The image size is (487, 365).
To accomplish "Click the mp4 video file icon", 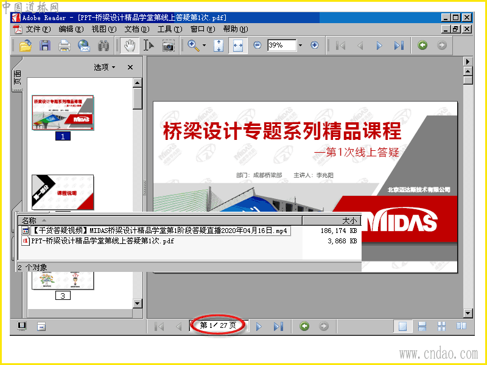I will point(26,231).
